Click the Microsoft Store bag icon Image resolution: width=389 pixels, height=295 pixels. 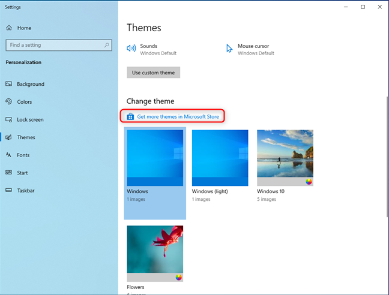click(130, 116)
